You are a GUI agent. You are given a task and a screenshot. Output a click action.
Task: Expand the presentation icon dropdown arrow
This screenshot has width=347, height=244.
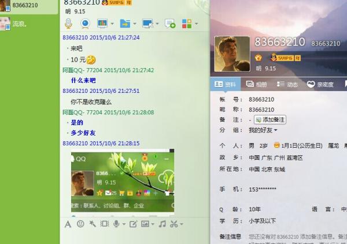112,24
